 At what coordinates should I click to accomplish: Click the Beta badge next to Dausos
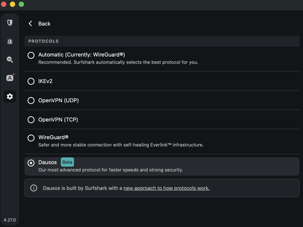point(67,162)
